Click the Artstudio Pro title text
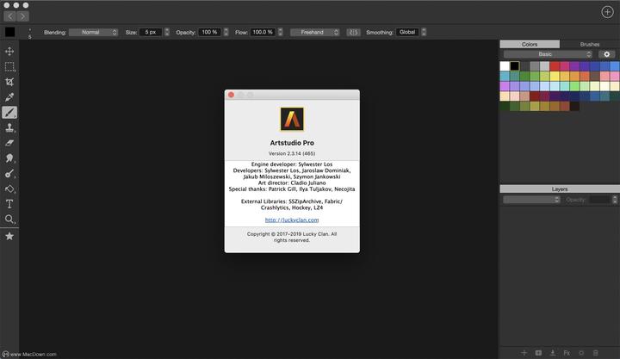 (x=292, y=143)
